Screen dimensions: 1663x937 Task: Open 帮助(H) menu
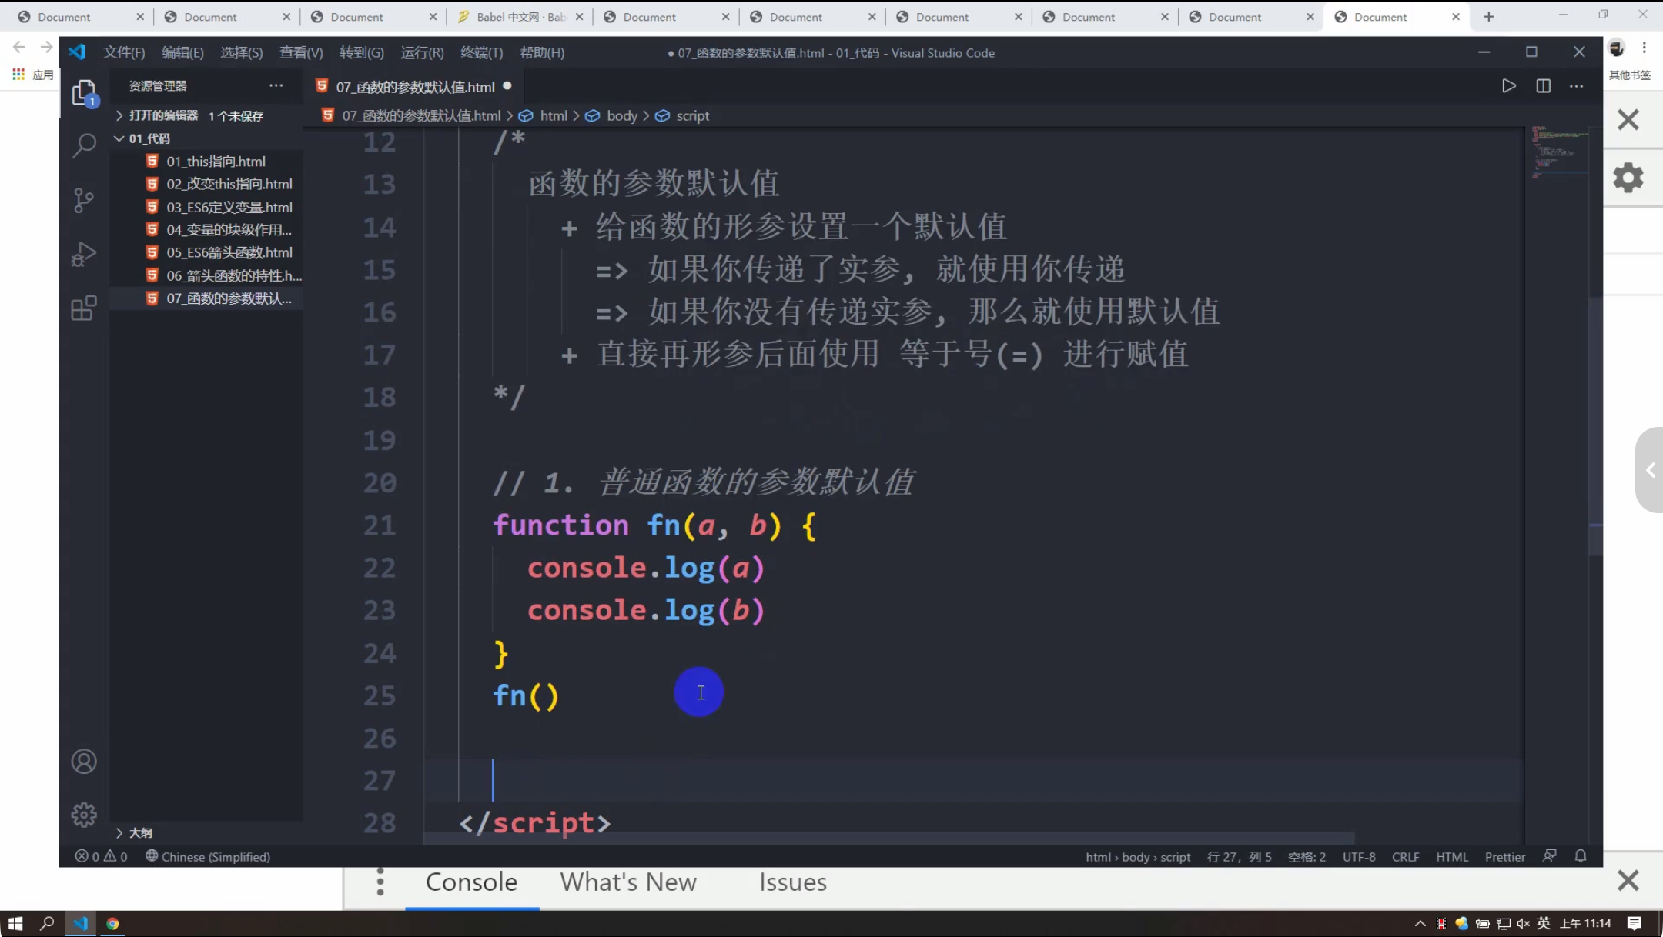(x=542, y=52)
